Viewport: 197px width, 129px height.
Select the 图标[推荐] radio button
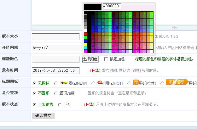[129, 83]
